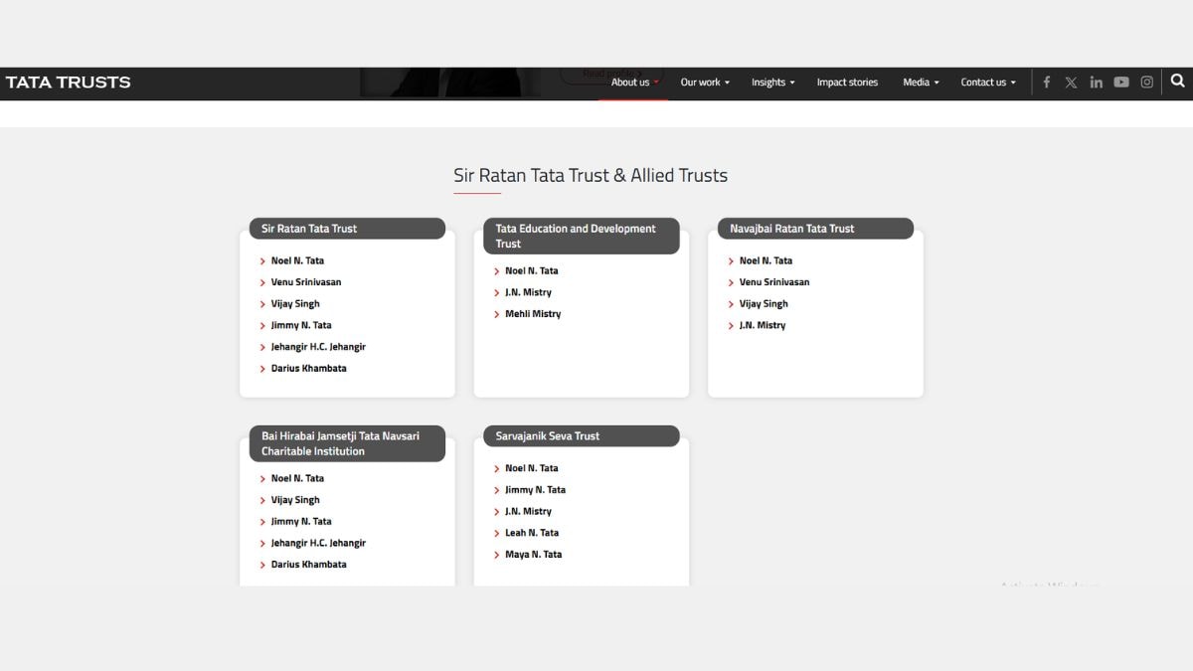1193x671 pixels.
Task: Click J.N. Mistry under Sarvajanik Seva Trust
Action: pyautogui.click(x=528, y=511)
